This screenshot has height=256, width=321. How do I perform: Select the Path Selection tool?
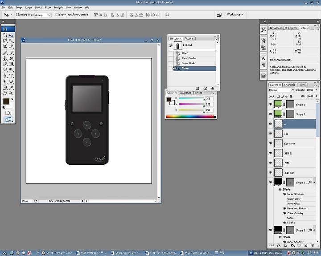pyautogui.click(x=5, y=81)
